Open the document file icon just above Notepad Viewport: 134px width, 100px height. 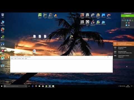34,51
